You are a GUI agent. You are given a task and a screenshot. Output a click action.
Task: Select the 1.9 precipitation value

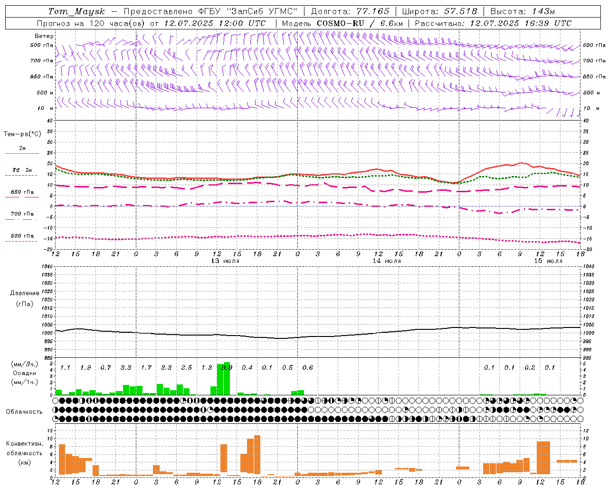(85, 367)
